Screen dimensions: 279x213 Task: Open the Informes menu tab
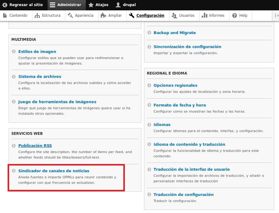coord(214,16)
